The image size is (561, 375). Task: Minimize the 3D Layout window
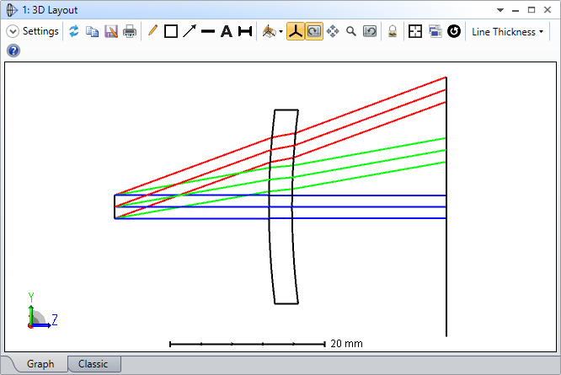[x=516, y=10]
